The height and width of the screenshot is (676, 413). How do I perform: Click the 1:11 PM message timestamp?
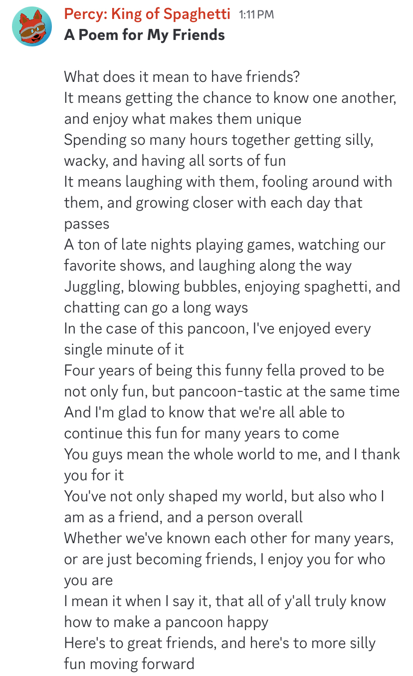pyautogui.click(x=256, y=14)
